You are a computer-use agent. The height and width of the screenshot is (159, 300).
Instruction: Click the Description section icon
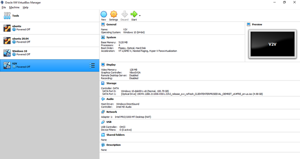tap(103, 145)
